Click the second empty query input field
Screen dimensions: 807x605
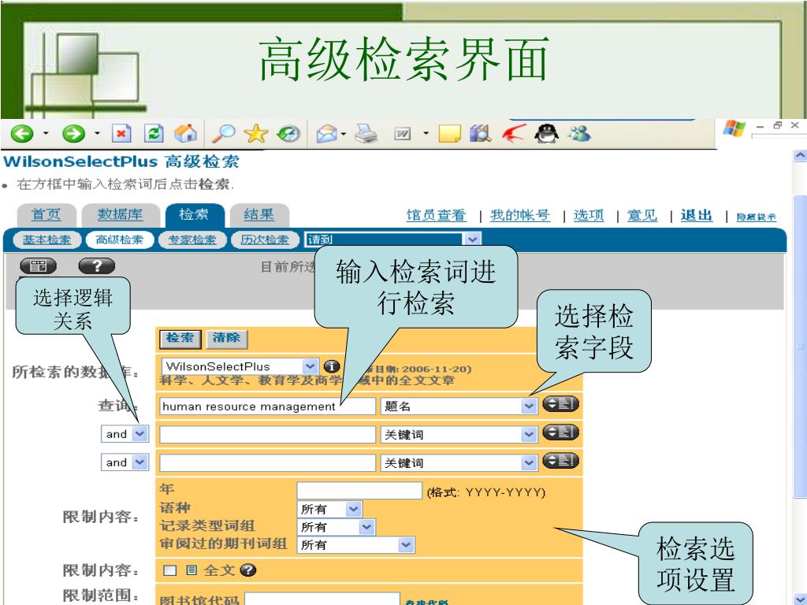tap(267, 435)
